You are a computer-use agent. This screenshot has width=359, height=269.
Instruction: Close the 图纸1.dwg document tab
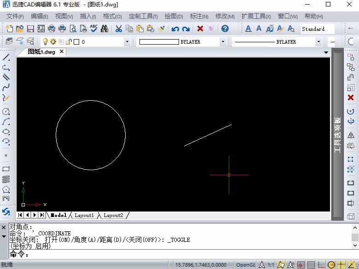point(62,52)
